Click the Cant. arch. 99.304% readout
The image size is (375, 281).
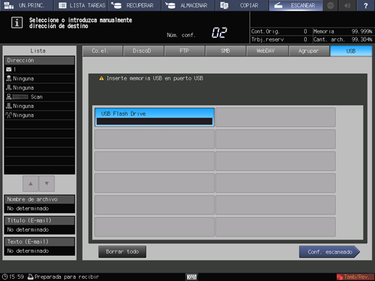[x=343, y=39]
